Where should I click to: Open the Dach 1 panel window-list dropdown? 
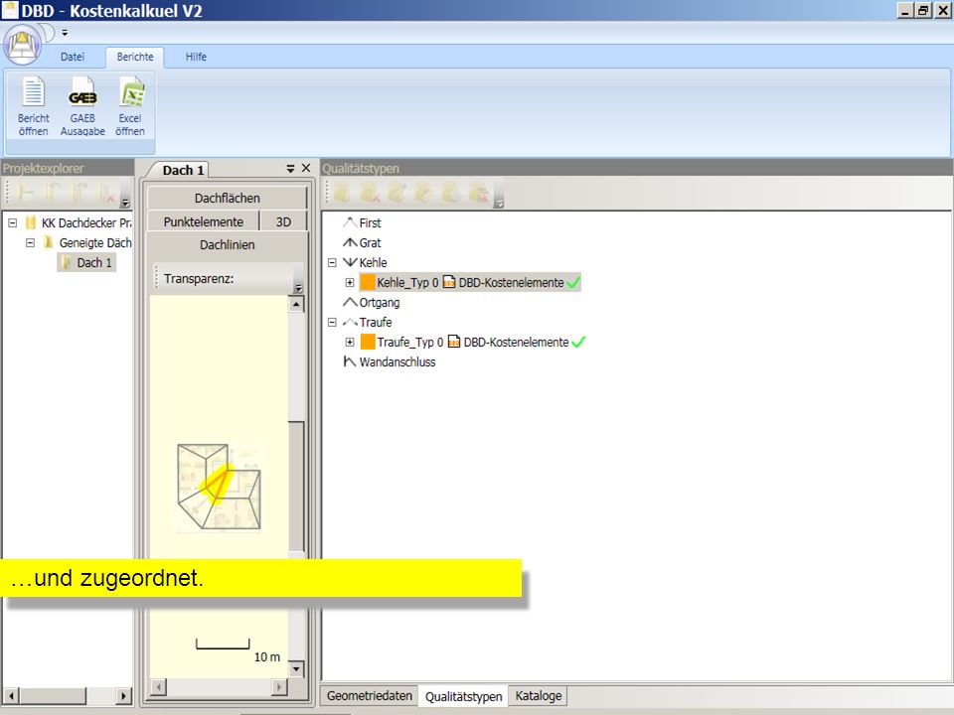290,169
